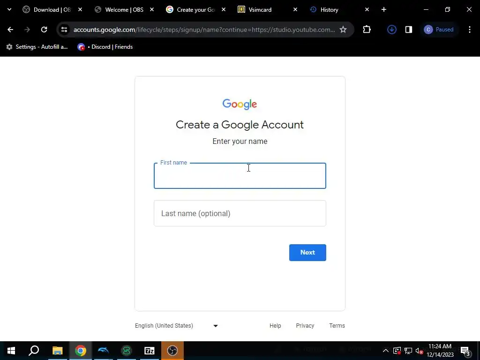Click the Last name (optional) field
This screenshot has width=480, height=360.
(x=240, y=213)
